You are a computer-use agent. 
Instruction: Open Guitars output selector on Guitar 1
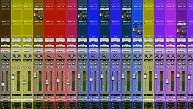click(93, 41)
